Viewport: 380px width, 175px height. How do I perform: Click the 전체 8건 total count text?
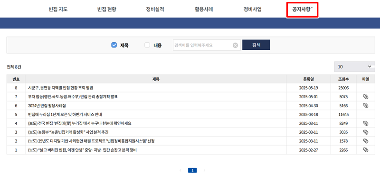coord(14,67)
